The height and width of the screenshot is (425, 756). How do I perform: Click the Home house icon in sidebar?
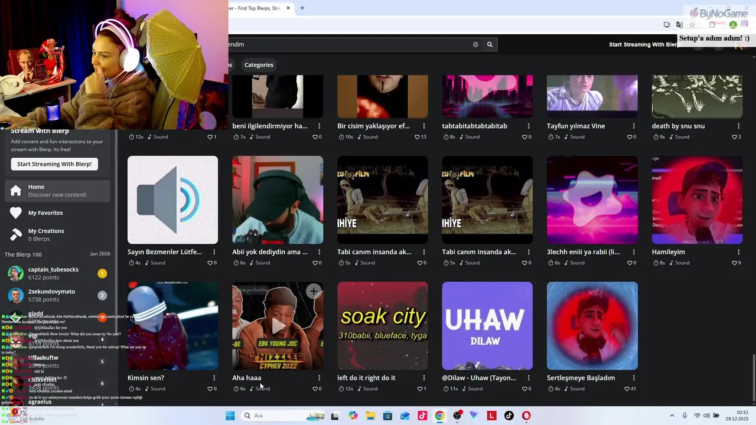(16, 191)
